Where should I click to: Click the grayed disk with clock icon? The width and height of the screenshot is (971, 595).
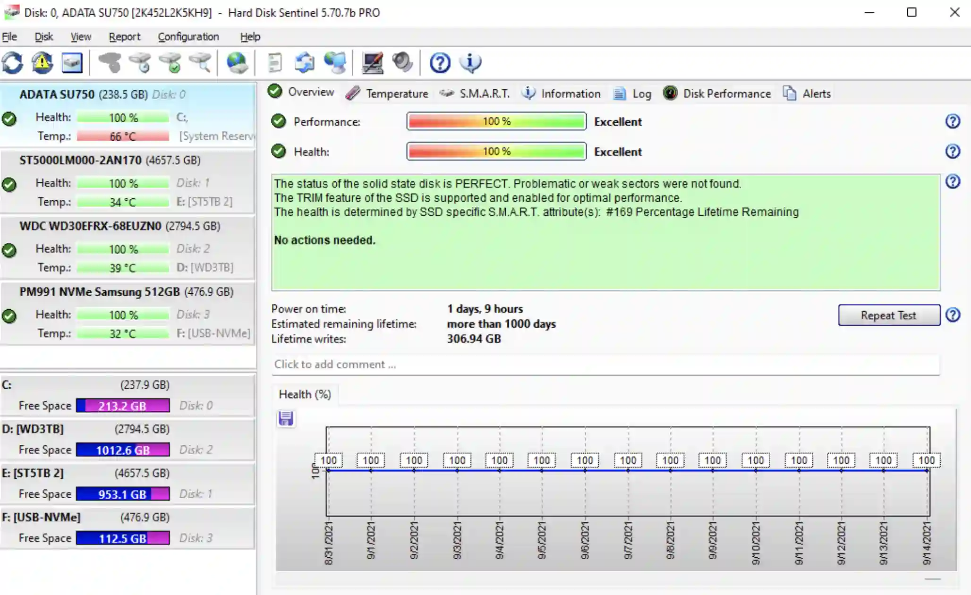point(140,63)
